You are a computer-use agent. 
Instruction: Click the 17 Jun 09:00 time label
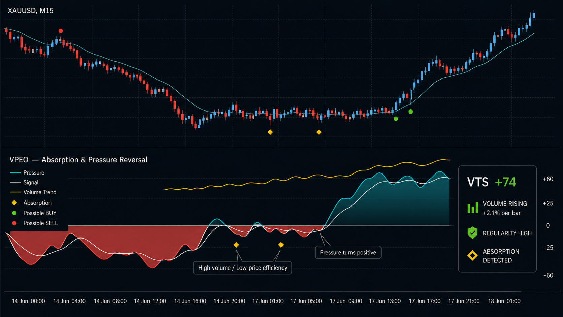coord(346,301)
